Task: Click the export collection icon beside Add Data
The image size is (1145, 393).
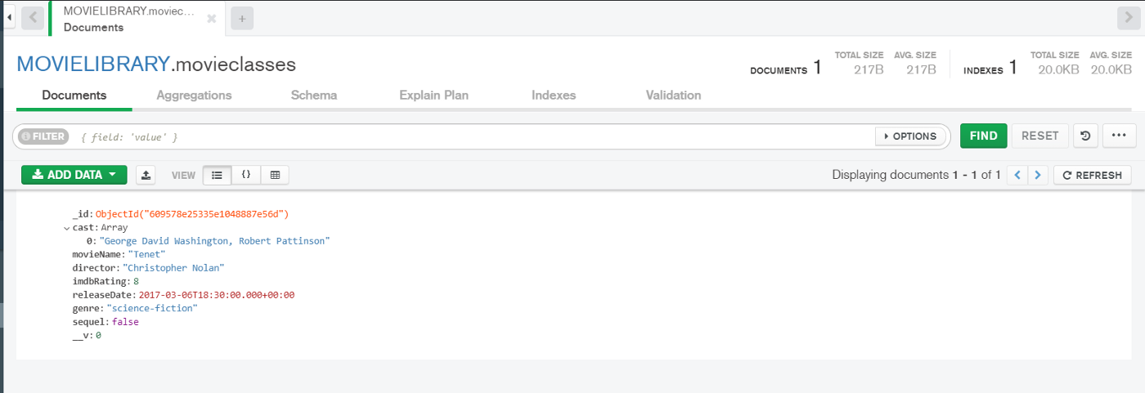Action: (146, 175)
